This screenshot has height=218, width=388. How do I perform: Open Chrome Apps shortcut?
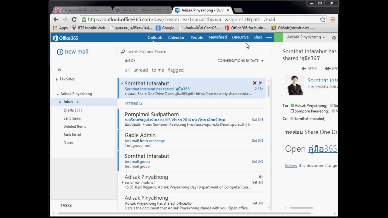click(x=60, y=28)
